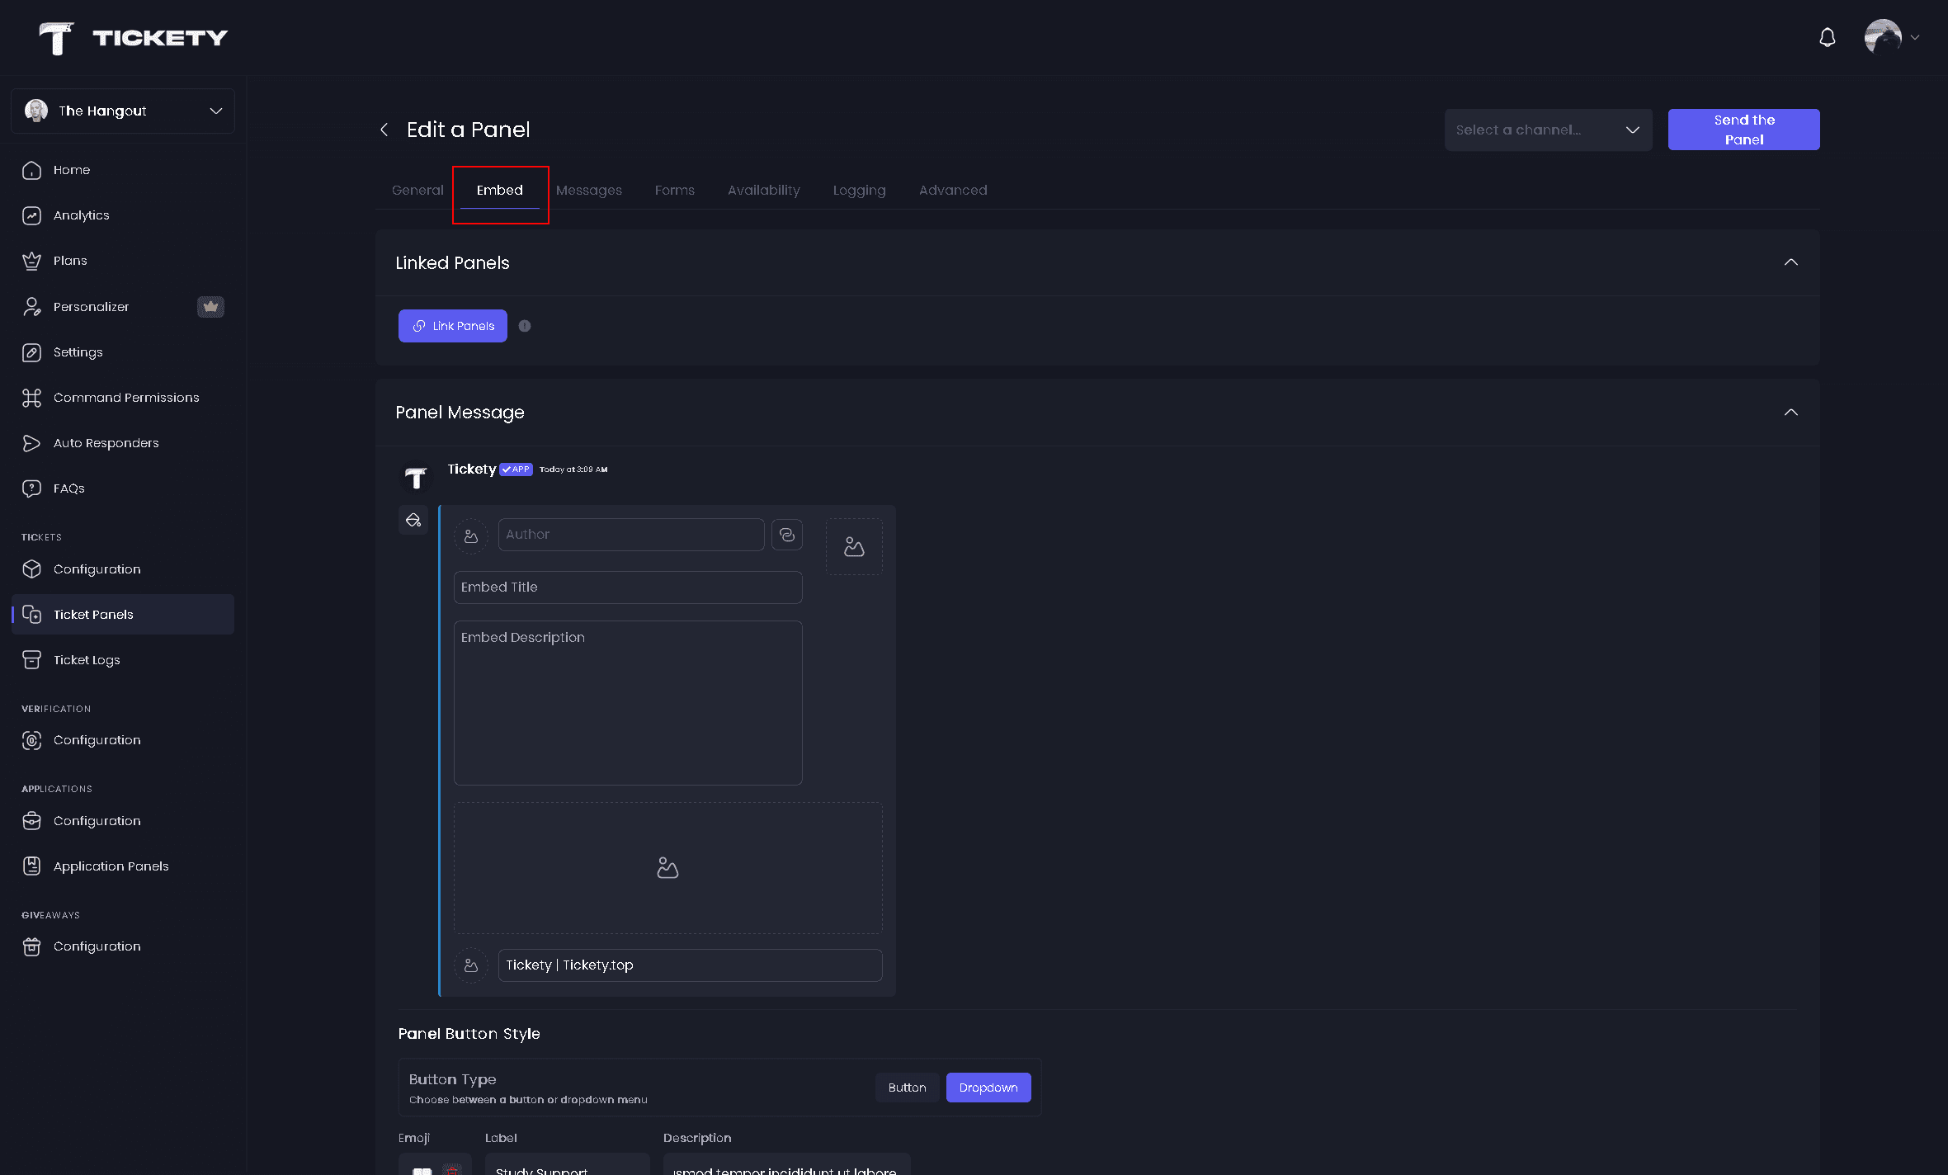Select the Dropdown type option

(x=988, y=1088)
